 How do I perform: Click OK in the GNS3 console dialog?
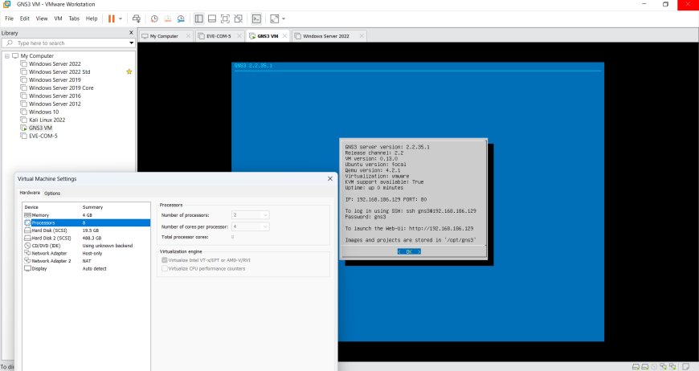coord(409,251)
